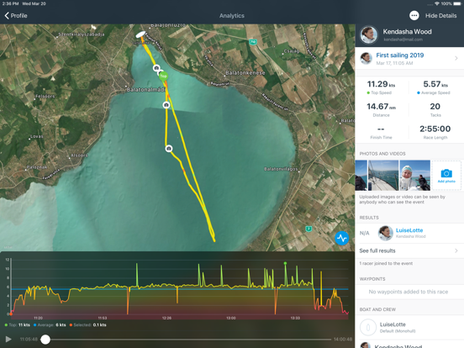This screenshot has width=464, height=348.
Task: Tap the Top 11 kts legend
Action: [17, 325]
